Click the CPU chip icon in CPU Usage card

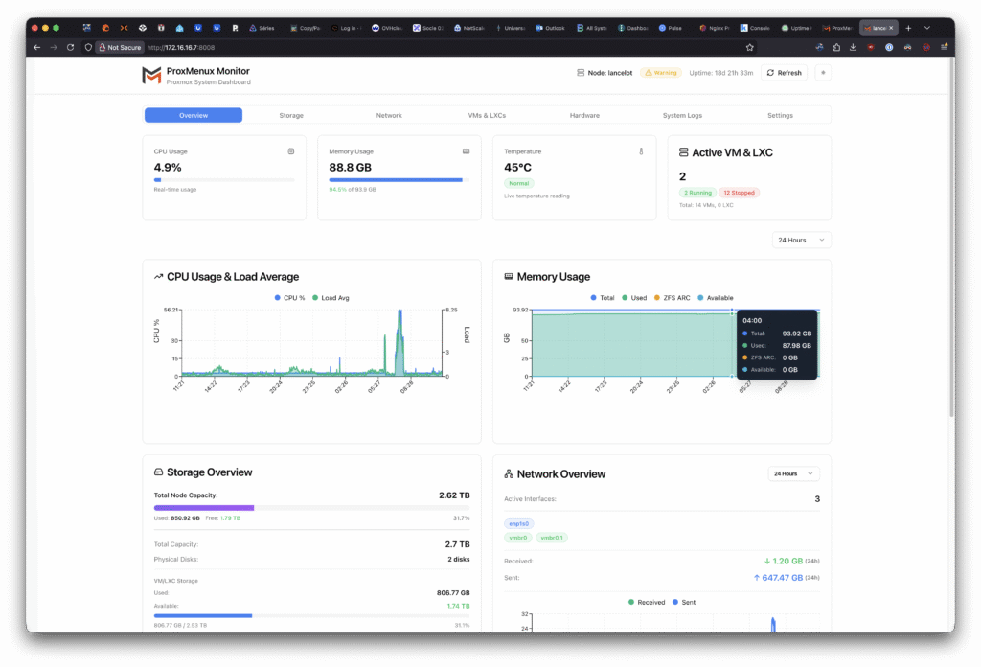(x=291, y=151)
